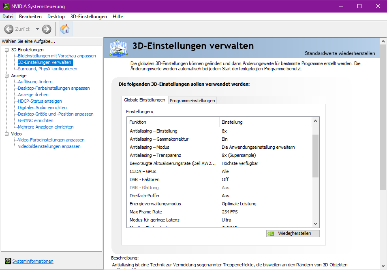Click the Funktion column header

click(x=173, y=122)
